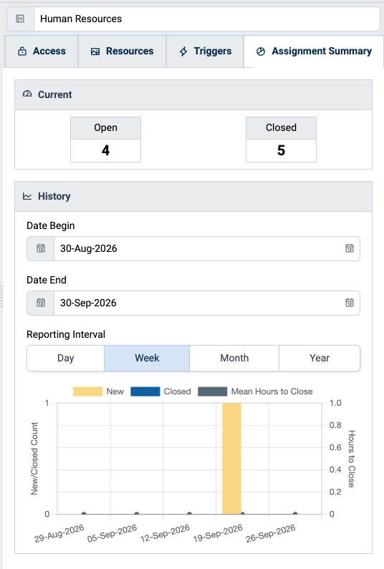The height and width of the screenshot is (569, 384).
Task: Click the gauge icon next to Current
Action: tap(27, 94)
